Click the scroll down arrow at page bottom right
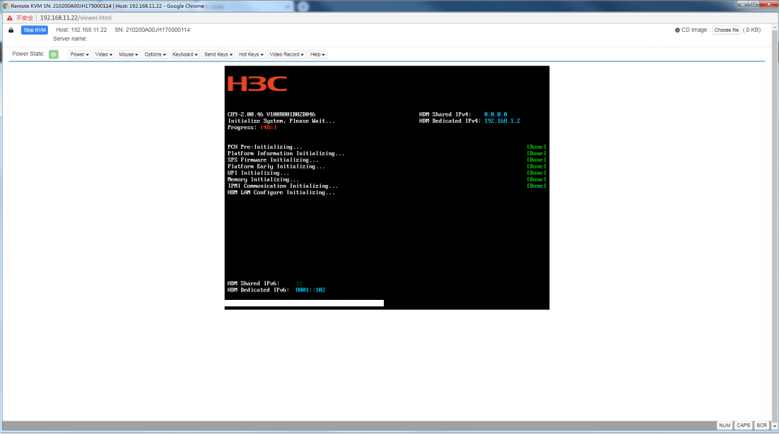Screen dimensions: 779x434 tap(775, 426)
